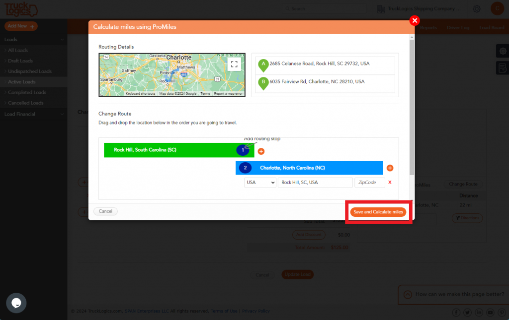Click the stop number 2 circle badge
Viewport: 509px width, 320px height.
(x=245, y=168)
